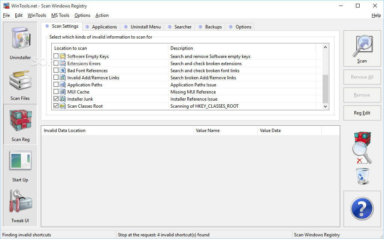Select 'Missing MUI Reference' description text
The width and height of the screenshot is (384, 239).
[193, 92]
